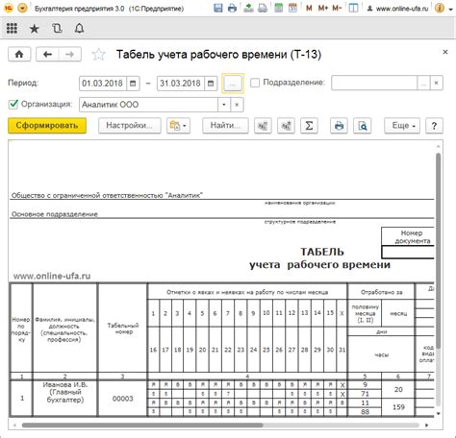Click the Найти... button

[225, 126]
